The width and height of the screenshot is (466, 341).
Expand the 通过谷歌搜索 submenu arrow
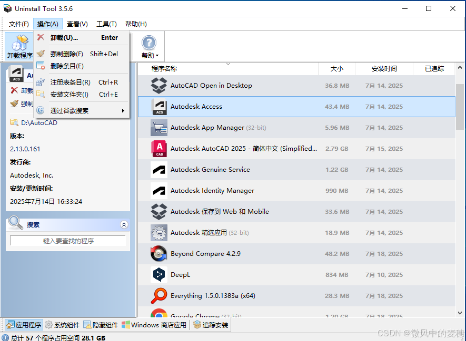pyautogui.click(x=123, y=111)
